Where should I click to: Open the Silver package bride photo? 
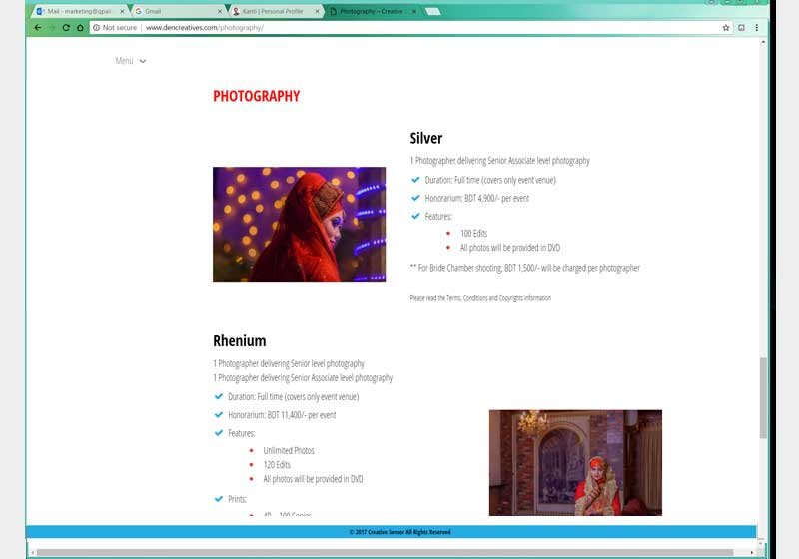[x=299, y=225]
